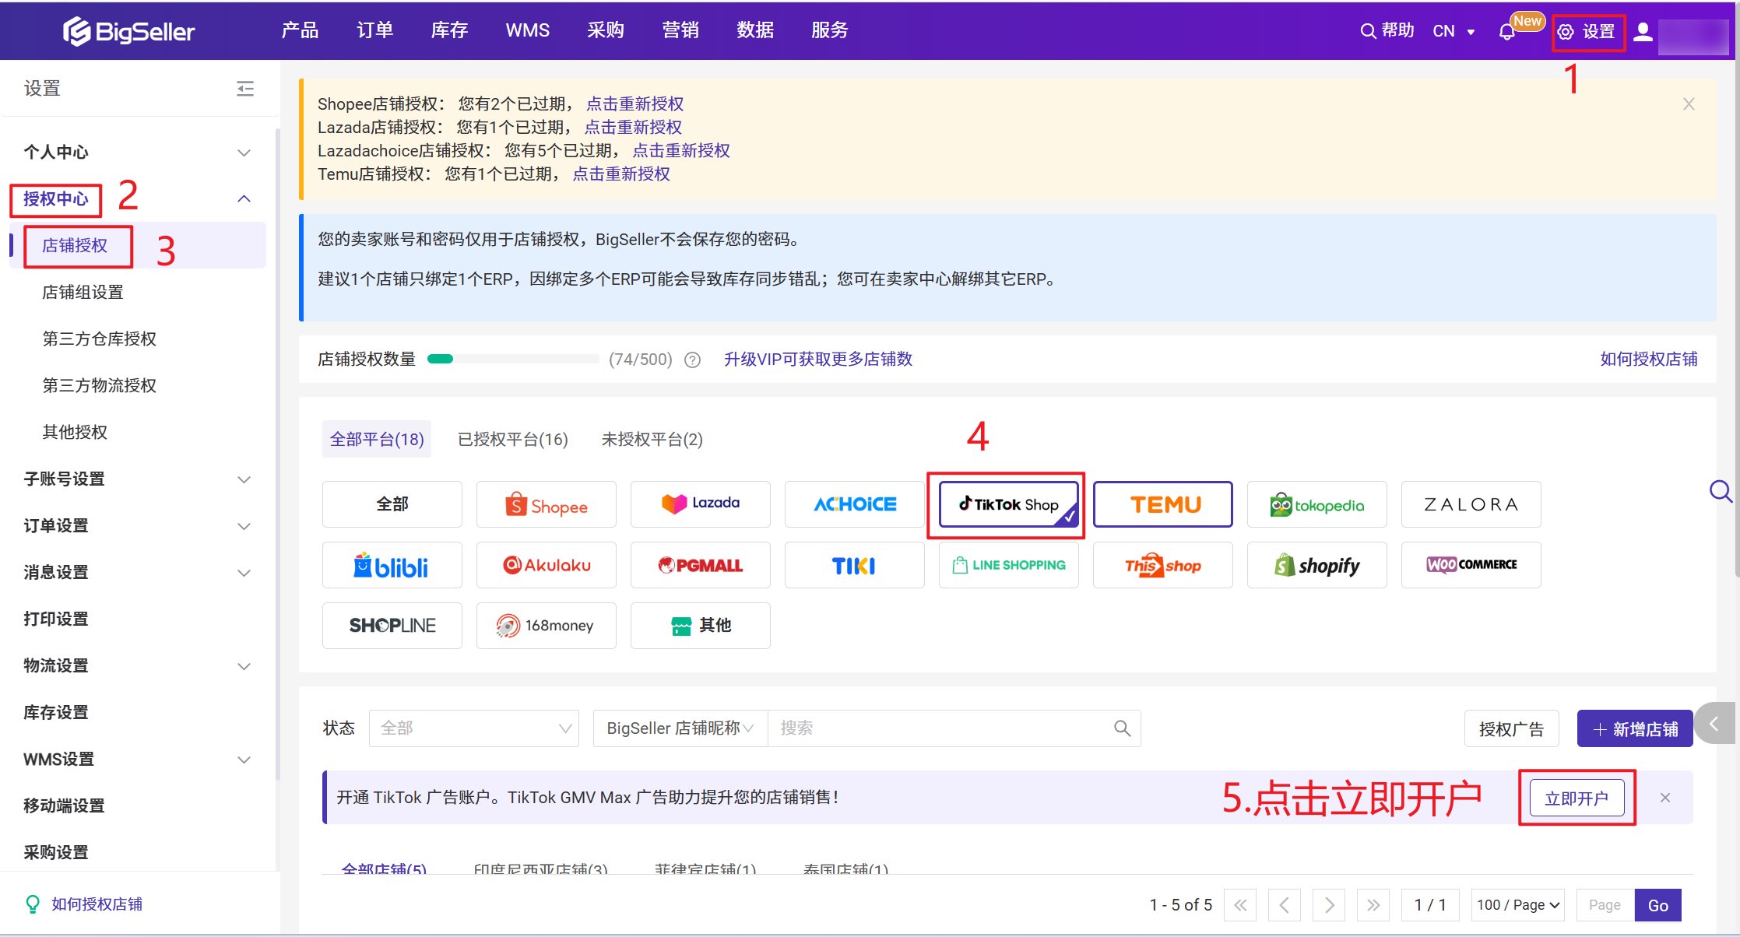The image size is (1740, 937).
Task: Open the 状态 status dropdown
Action: [x=474, y=728]
